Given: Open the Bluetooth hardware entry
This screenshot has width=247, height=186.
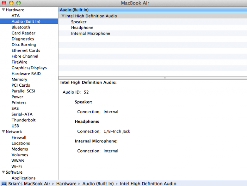Looking at the screenshot, I should [x=21, y=27].
